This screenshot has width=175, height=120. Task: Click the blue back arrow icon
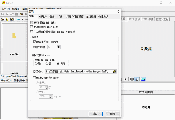point(18,19)
